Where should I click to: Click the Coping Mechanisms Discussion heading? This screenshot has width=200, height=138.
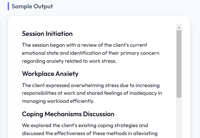click(68, 114)
